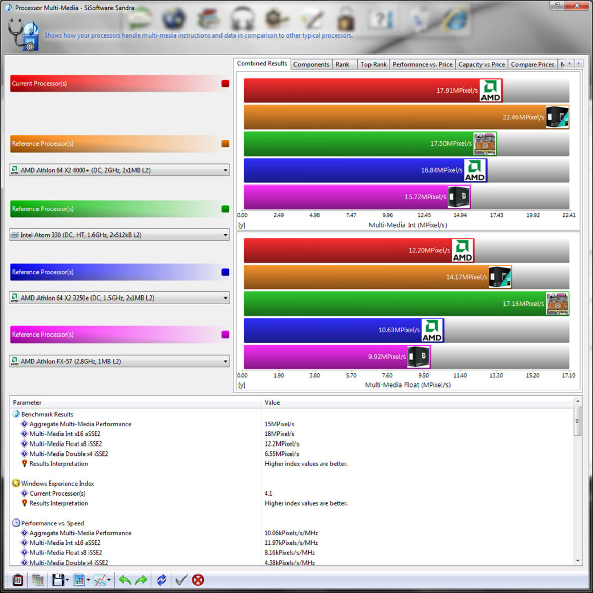Go back with the green left arrow
593x593 pixels.
tap(125, 580)
